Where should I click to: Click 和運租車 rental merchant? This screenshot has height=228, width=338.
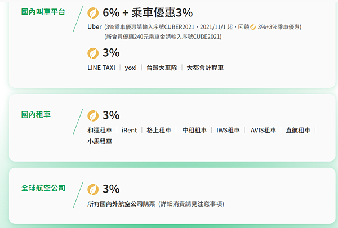(100, 130)
